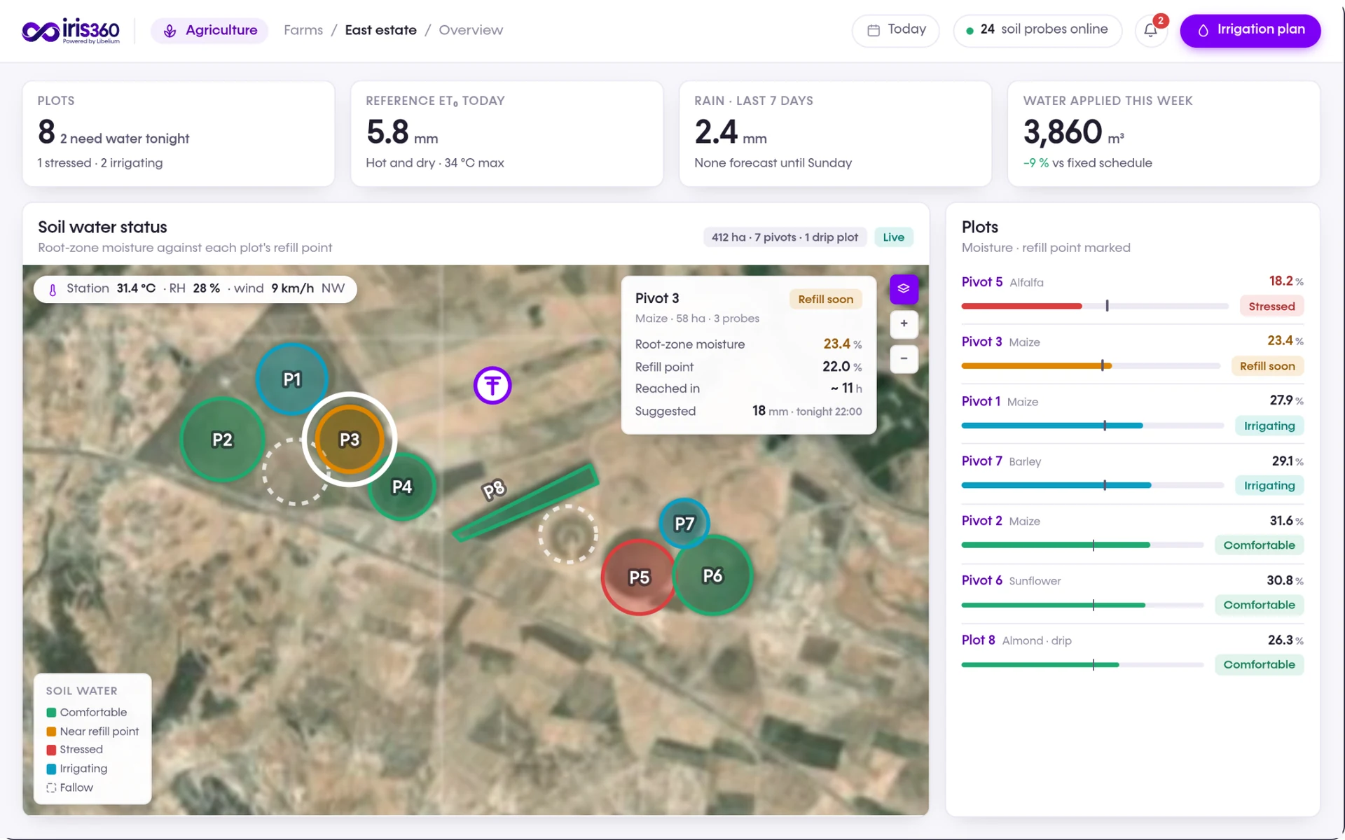Select the P3 pivot circle on map
Image resolution: width=1345 pixels, height=840 pixels.
tap(350, 440)
